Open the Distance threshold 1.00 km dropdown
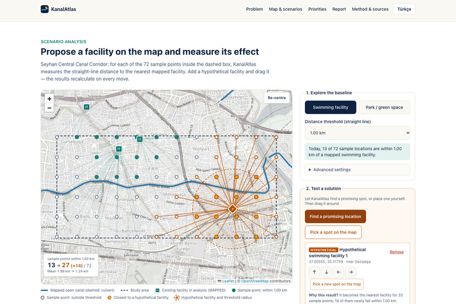 (x=358, y=133)
